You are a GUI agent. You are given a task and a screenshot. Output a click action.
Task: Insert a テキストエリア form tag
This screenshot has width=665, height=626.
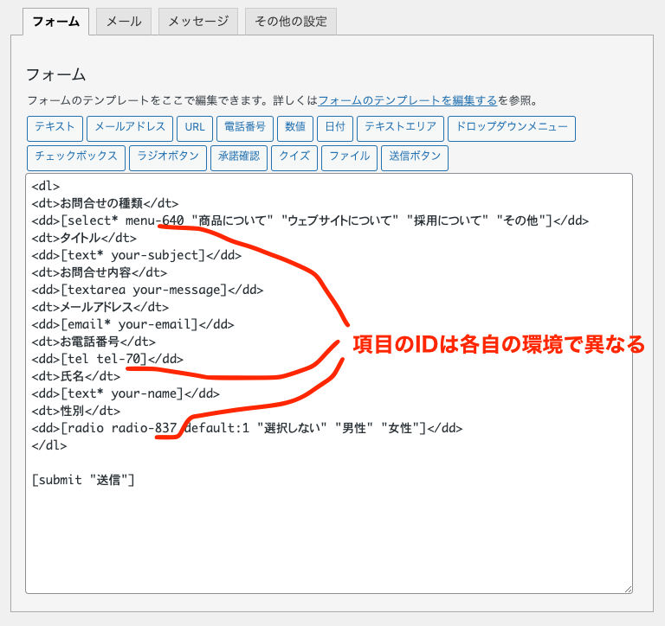pyautogui.click(x=400, y=128)
